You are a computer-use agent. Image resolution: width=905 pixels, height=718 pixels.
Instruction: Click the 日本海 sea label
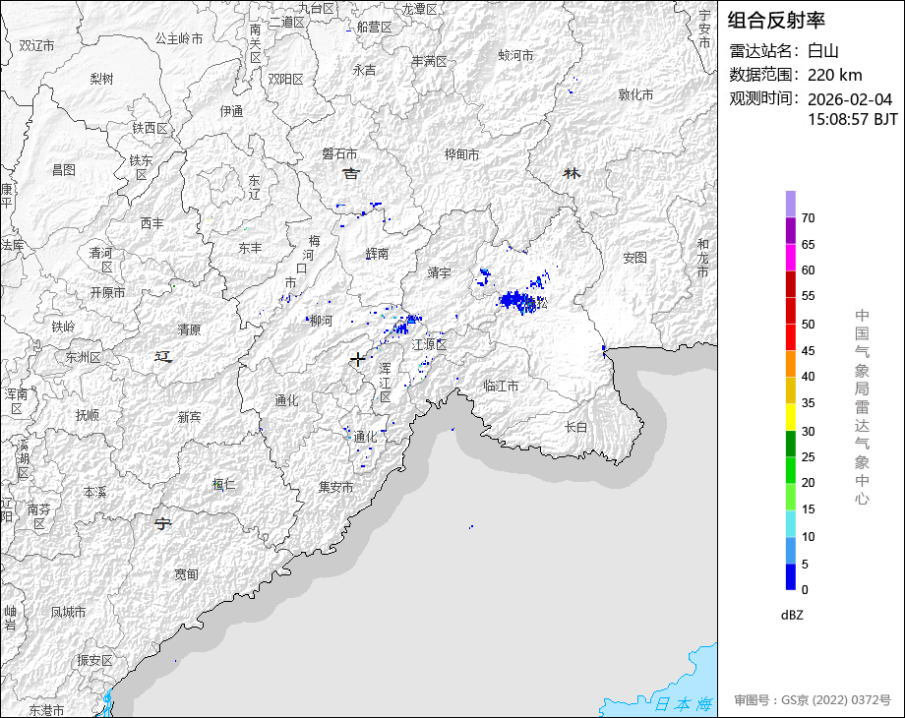[x=684, y=704]
